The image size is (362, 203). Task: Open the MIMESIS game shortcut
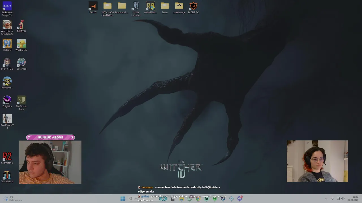click(x=21, y=27)
